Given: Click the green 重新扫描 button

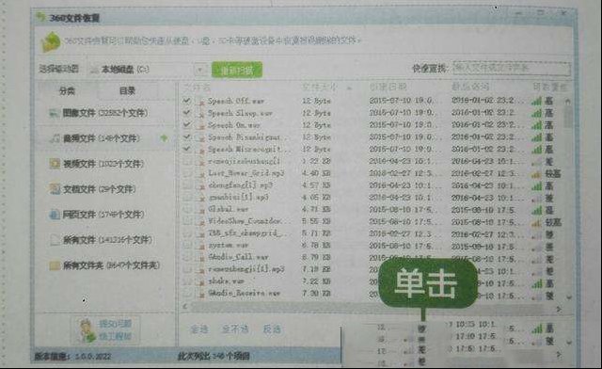Looking at the screenshot, I should (x=237, y=71).
